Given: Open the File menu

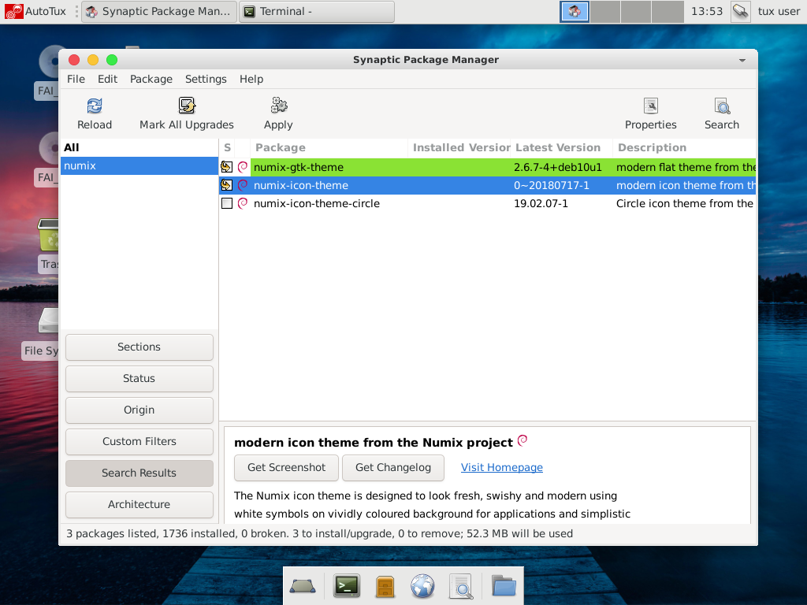Looking at the screenshot, I should click(76, 79).
